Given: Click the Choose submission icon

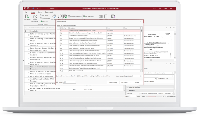Looking at the screenshot, I should [x=69, y=16].
